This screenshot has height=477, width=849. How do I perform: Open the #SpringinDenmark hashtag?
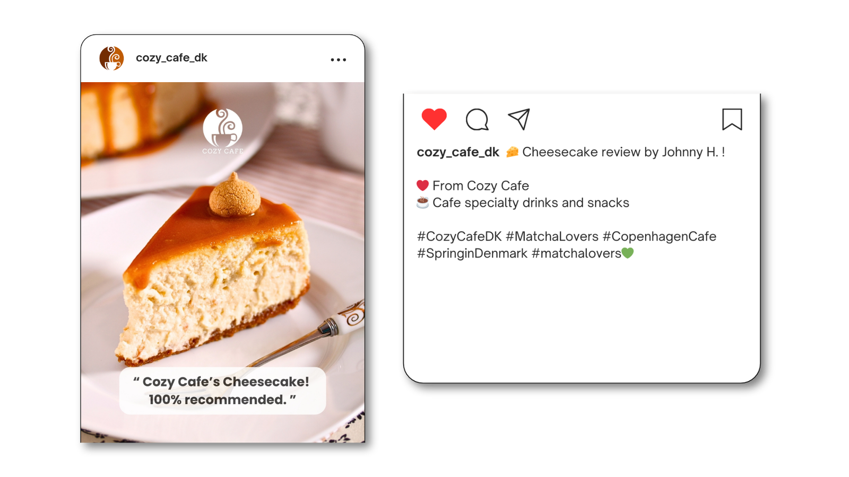pos(472,253)
